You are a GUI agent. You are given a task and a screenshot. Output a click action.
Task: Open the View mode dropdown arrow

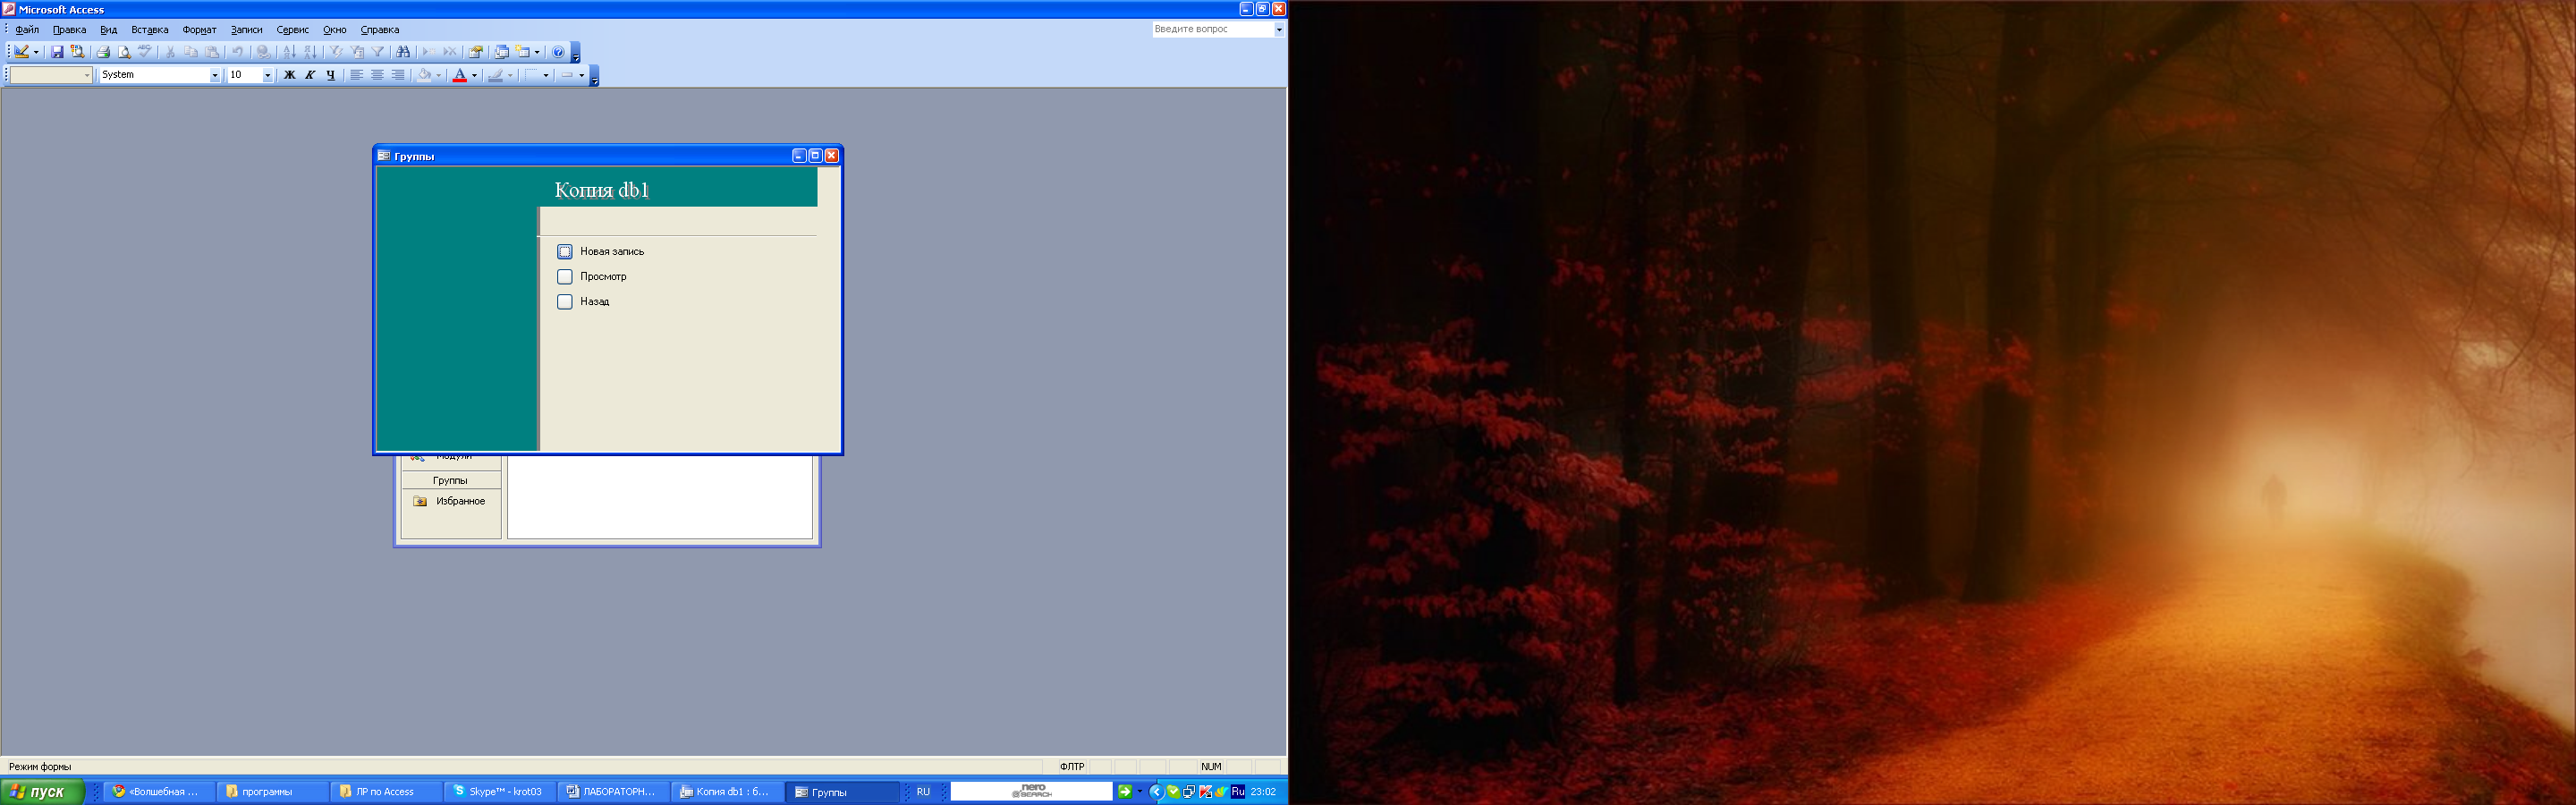click(36, 52)
